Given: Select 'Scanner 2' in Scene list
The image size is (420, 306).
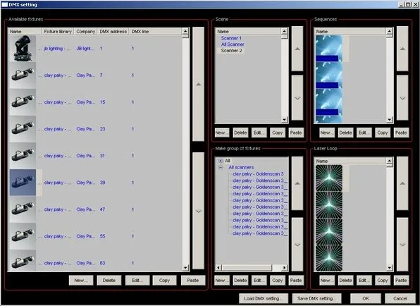Looking at the screenshot, I should click(x=231, y=50).
